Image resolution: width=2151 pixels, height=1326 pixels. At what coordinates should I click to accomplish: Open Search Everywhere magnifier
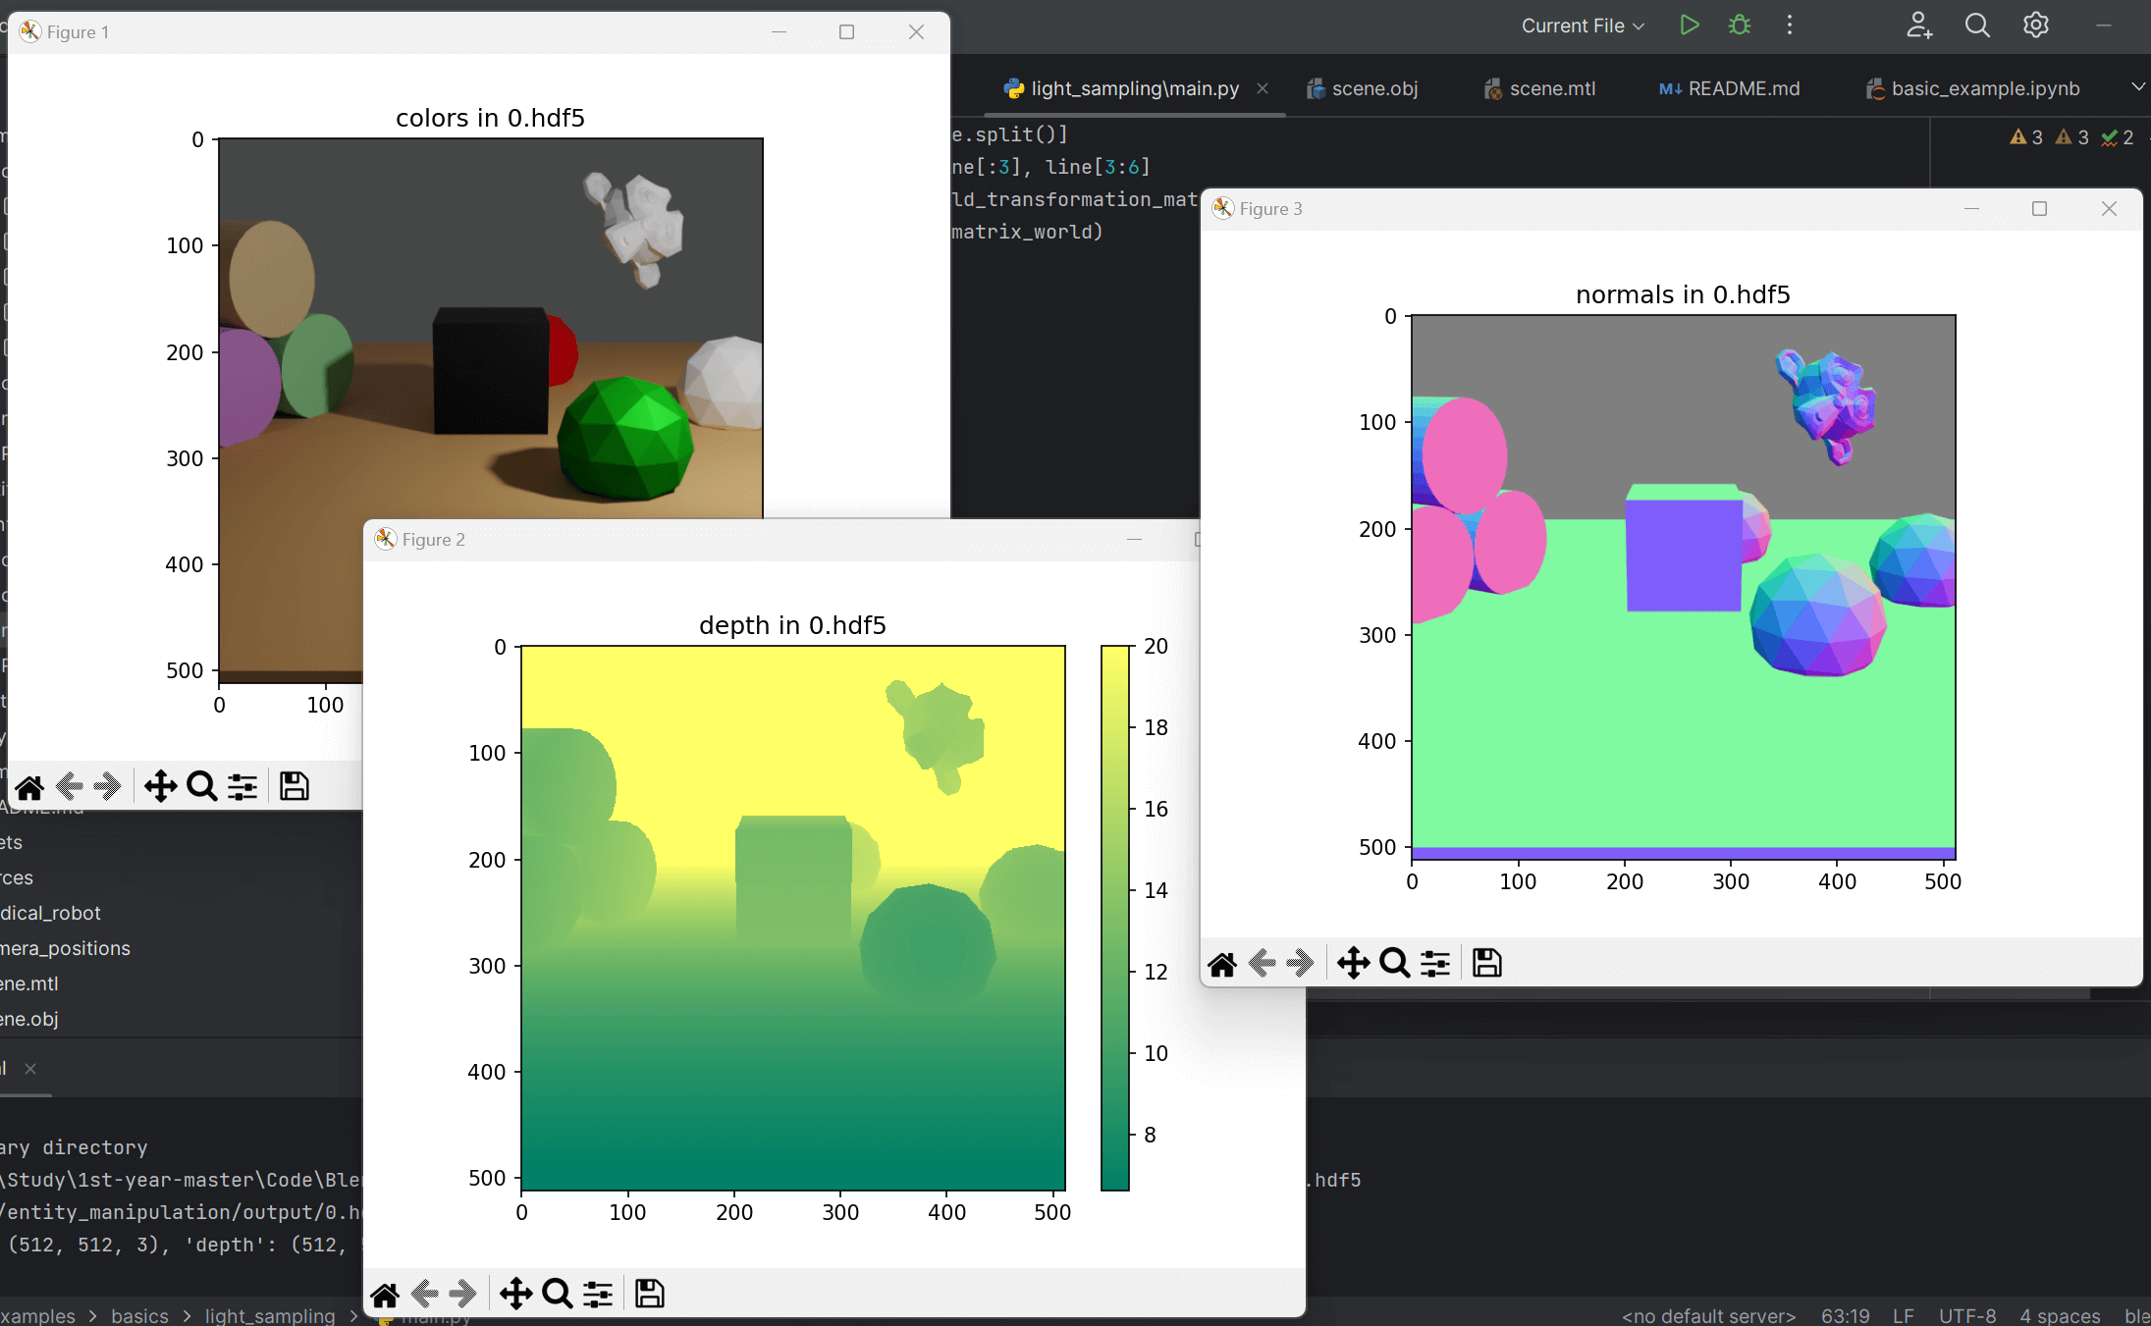[1977, 26]
